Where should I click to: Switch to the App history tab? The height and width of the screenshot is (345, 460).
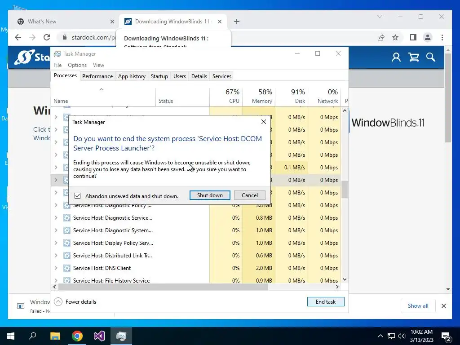tap(132, 76)
